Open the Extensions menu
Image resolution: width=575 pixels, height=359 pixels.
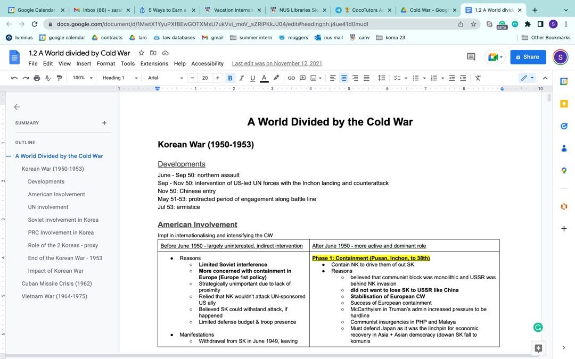(154, 63)
